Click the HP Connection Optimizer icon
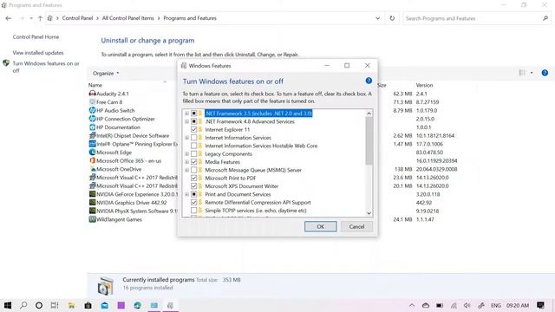The image size is (555, 312). pos(93,119)
